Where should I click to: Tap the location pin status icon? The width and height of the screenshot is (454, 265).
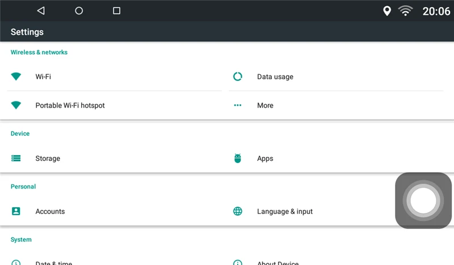(x=387, y=11)
